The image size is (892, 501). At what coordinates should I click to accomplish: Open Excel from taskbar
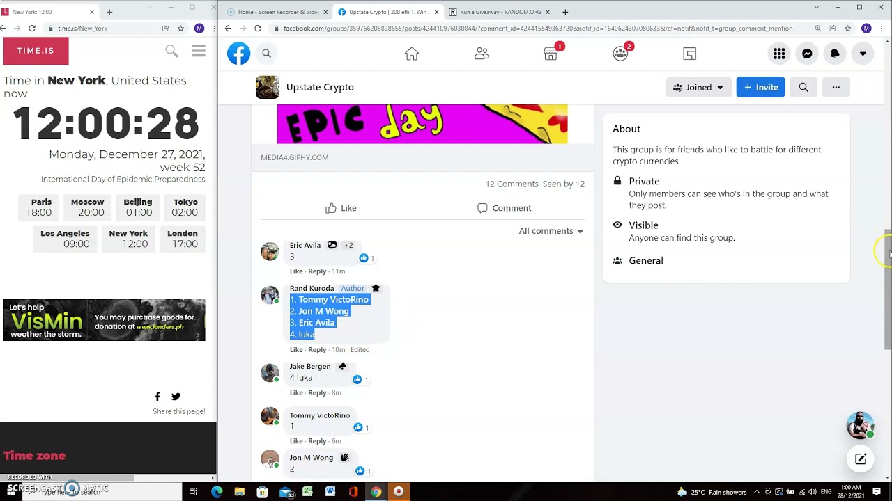click(x=307, y=492)
